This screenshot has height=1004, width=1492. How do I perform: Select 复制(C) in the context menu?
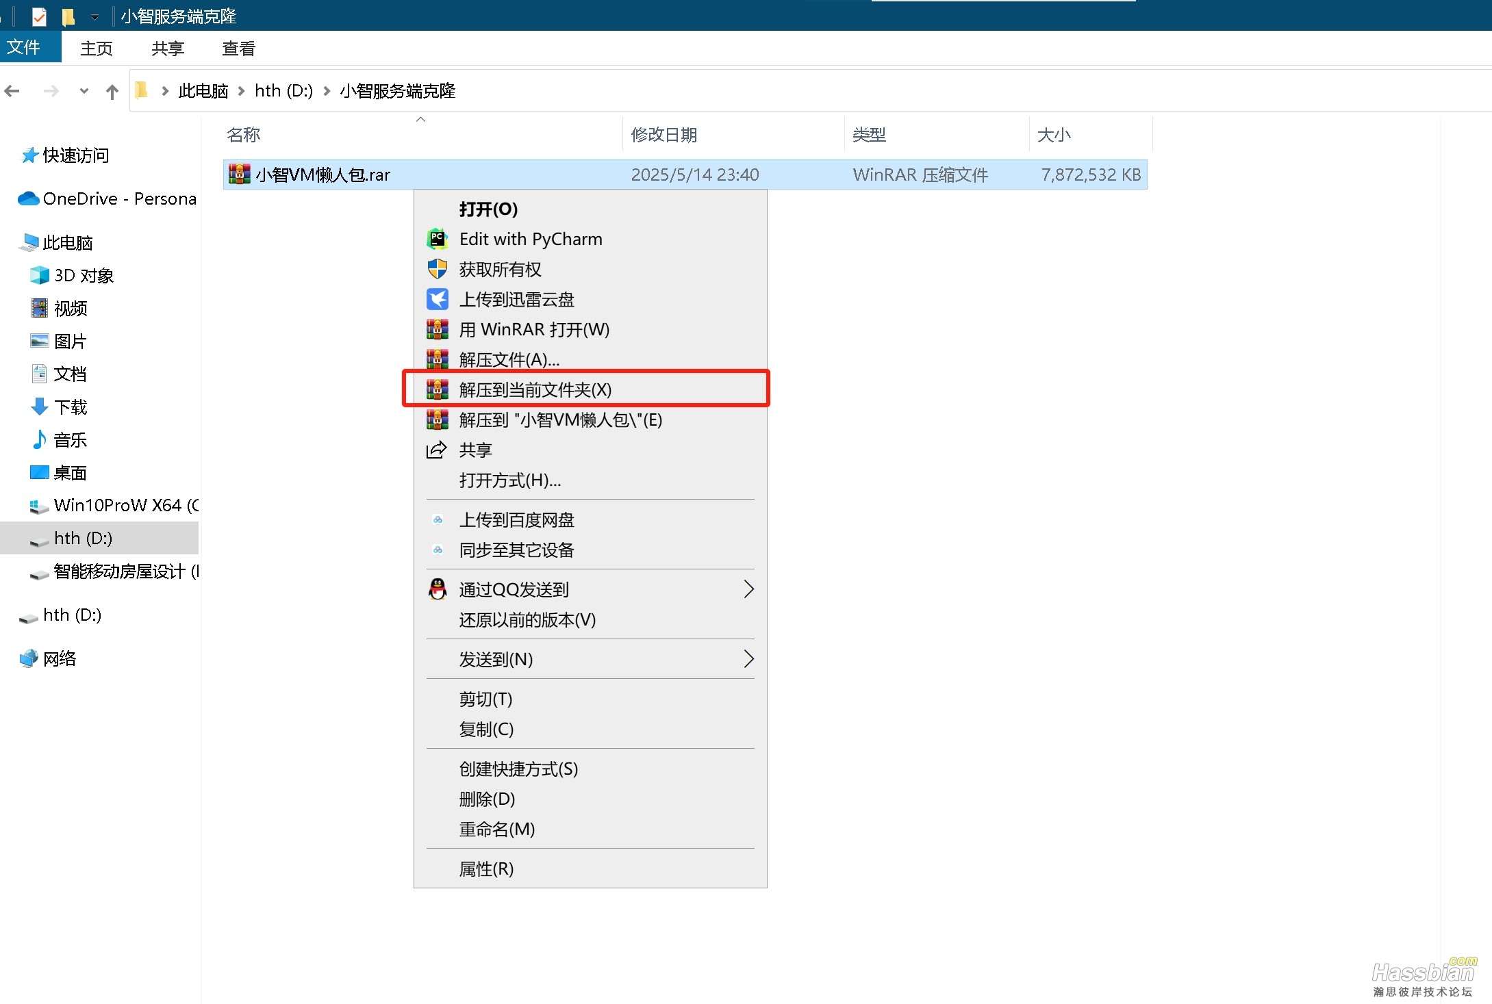click(590, 729)
